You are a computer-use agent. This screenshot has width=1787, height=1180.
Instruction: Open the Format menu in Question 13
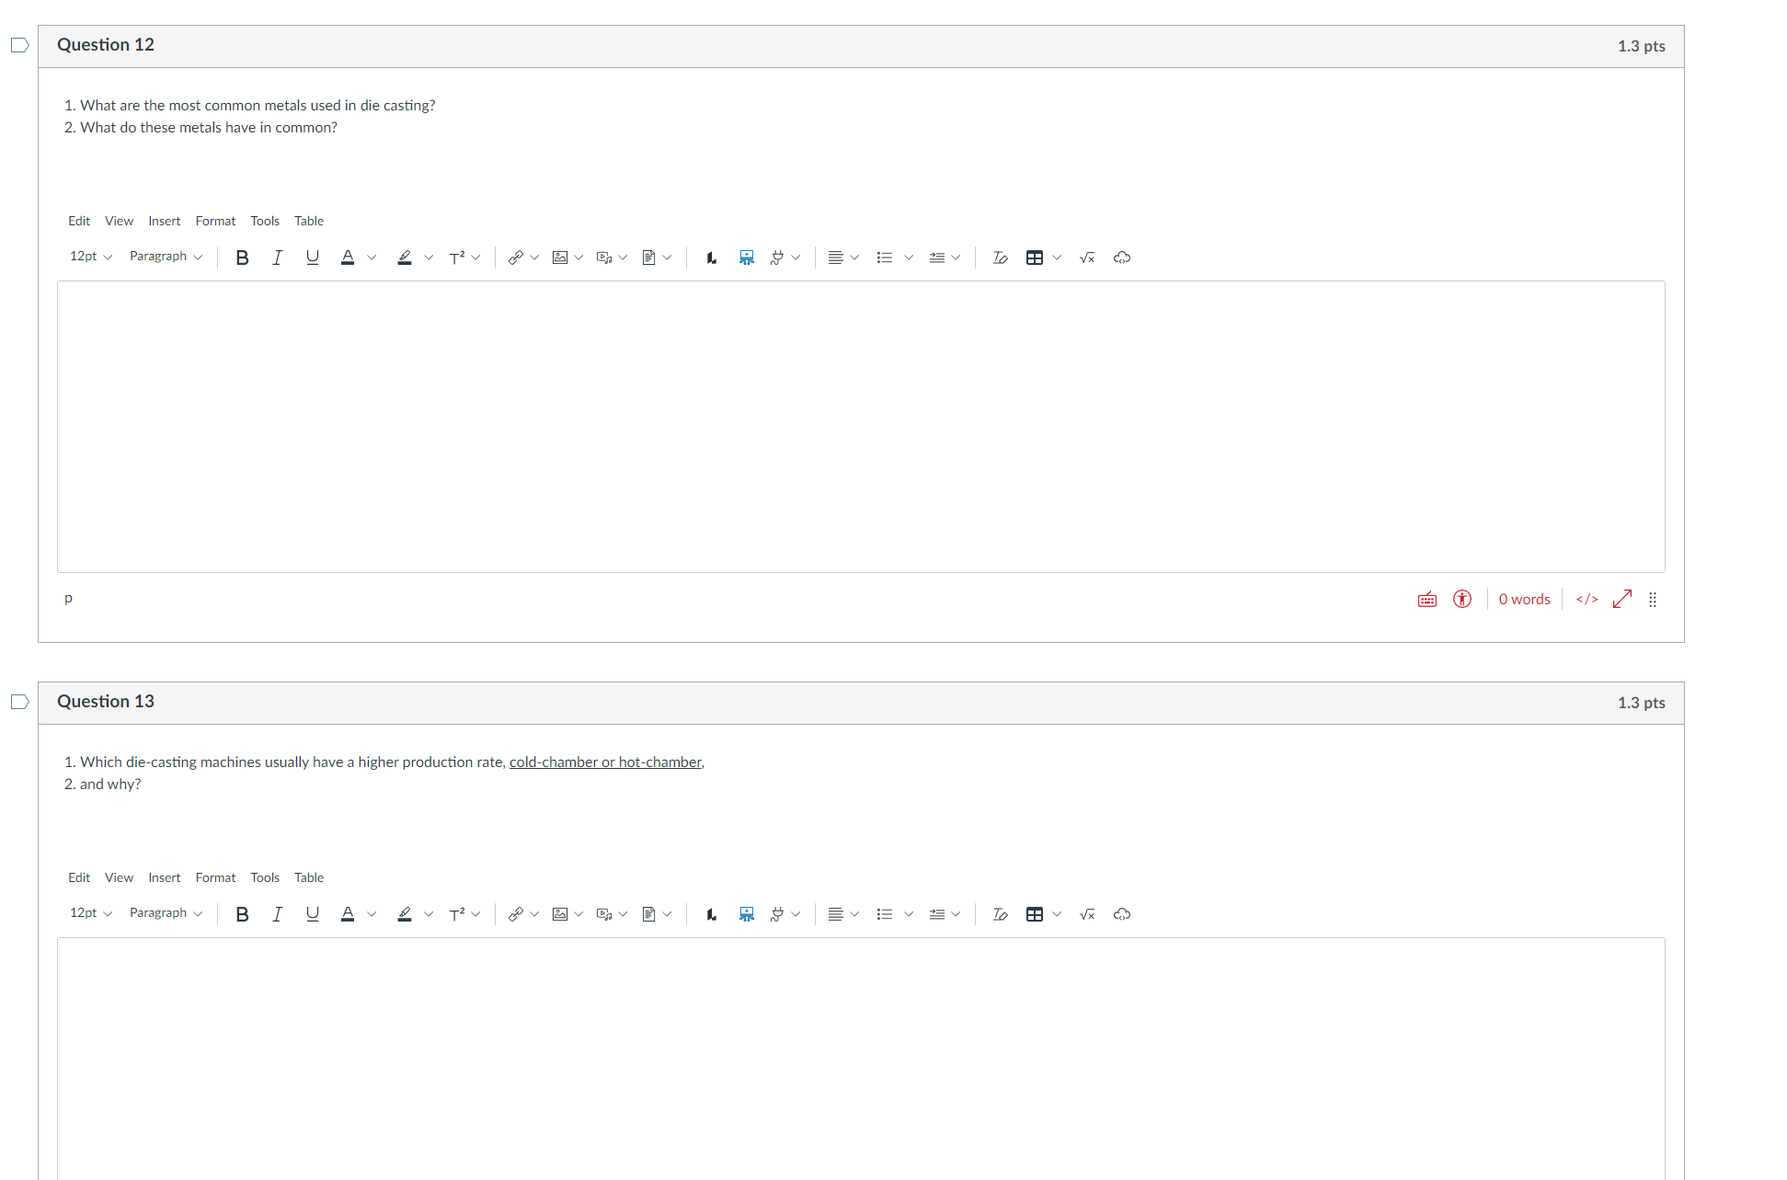215,877
